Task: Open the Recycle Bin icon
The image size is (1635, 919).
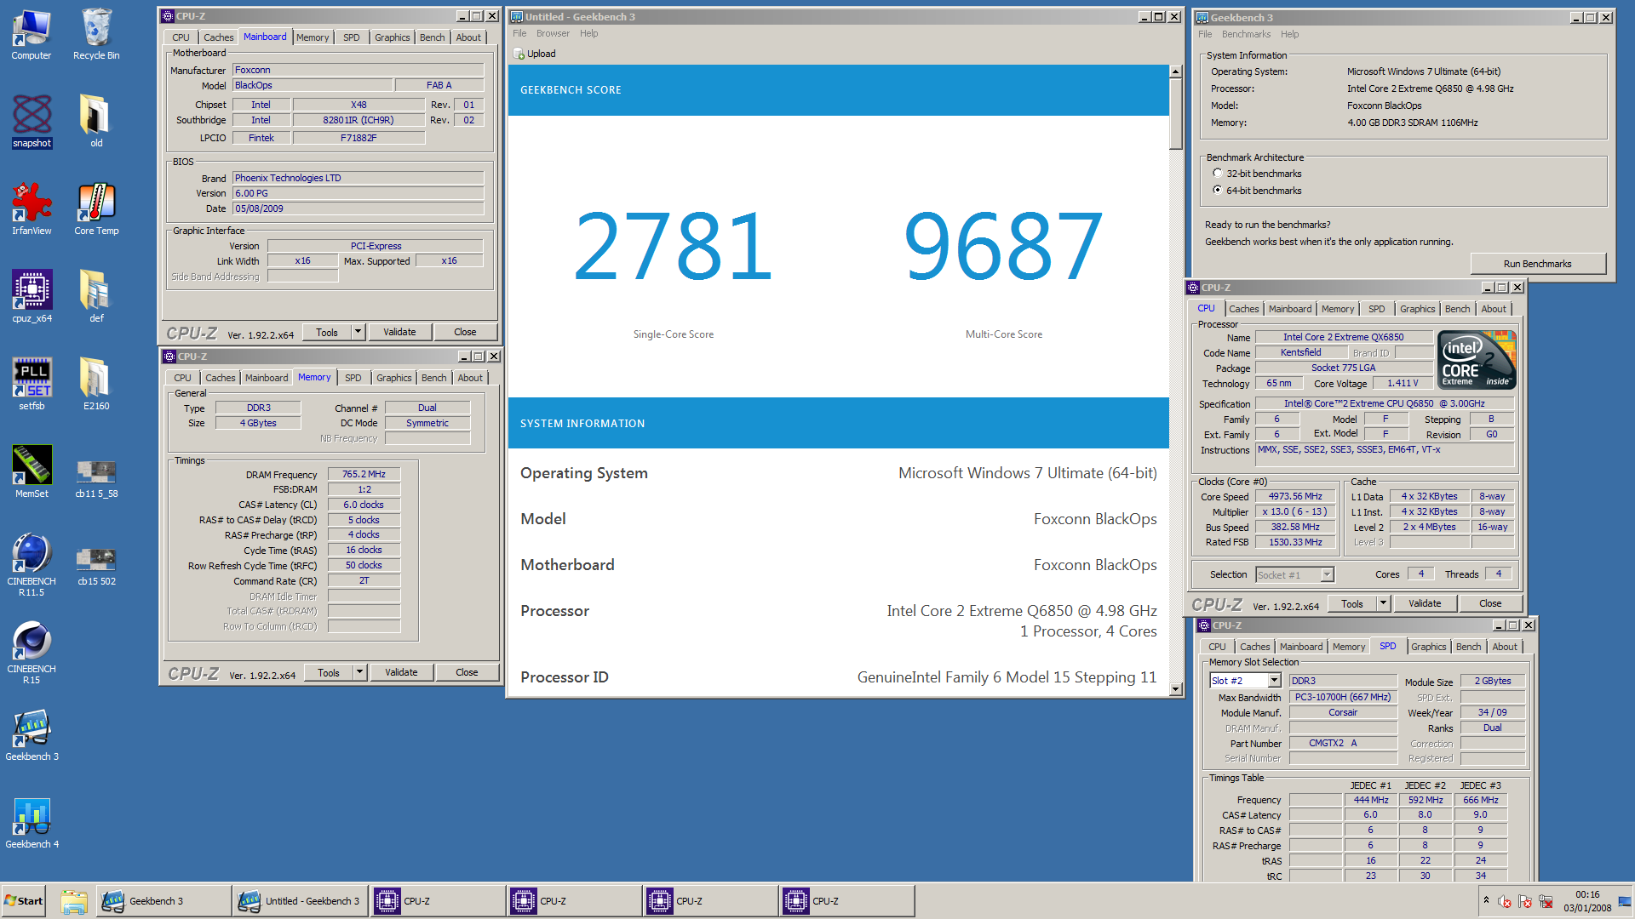Action: 96,35
